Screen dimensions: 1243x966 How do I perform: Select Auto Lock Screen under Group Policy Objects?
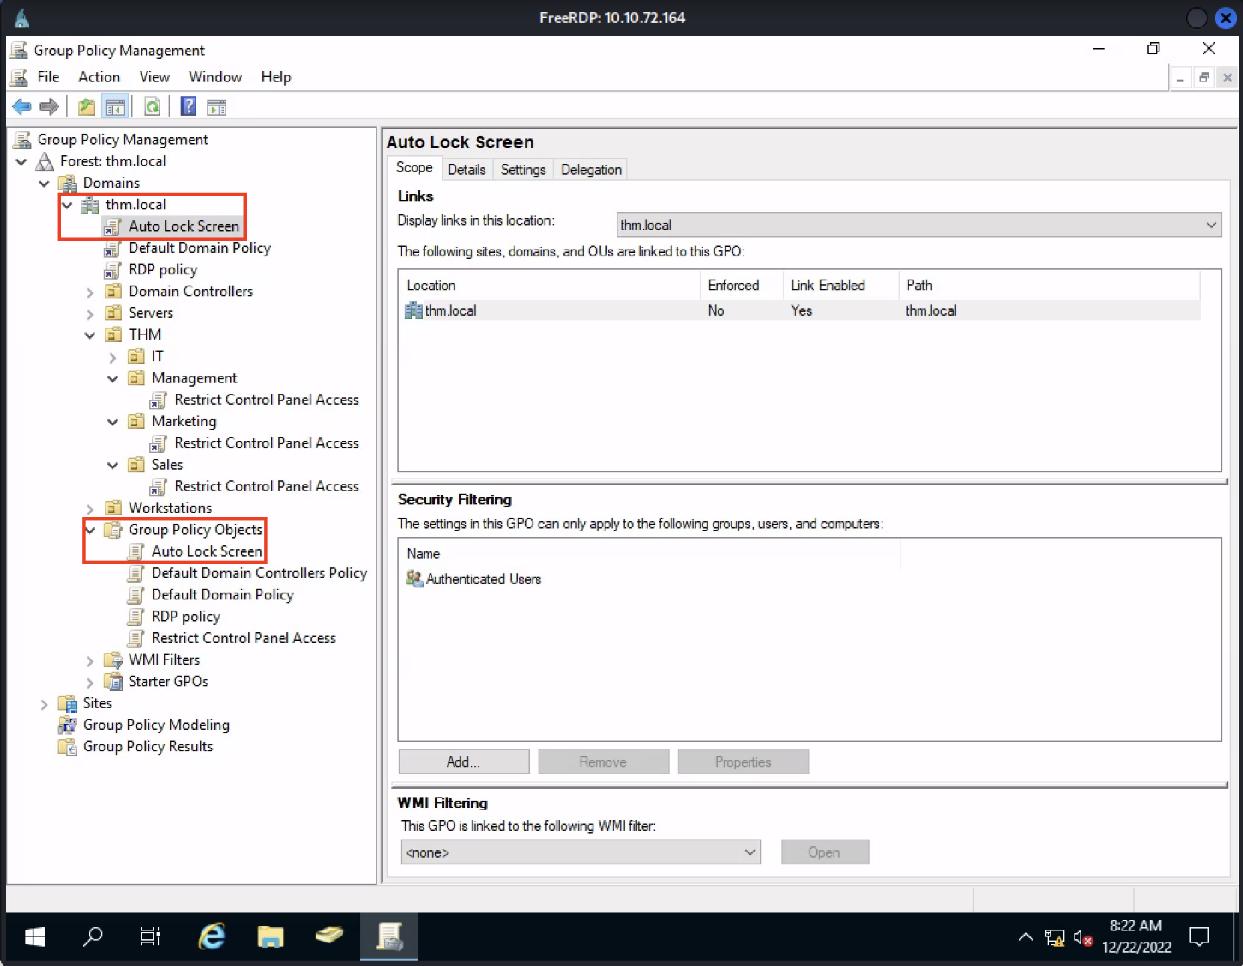(x=207, y=551)
